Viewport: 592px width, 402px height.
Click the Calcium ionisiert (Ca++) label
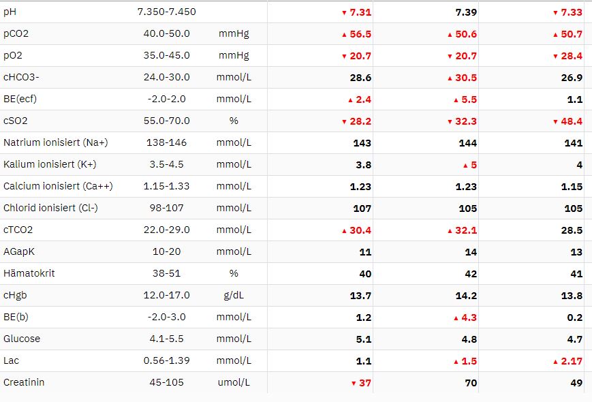click(58, 186)
